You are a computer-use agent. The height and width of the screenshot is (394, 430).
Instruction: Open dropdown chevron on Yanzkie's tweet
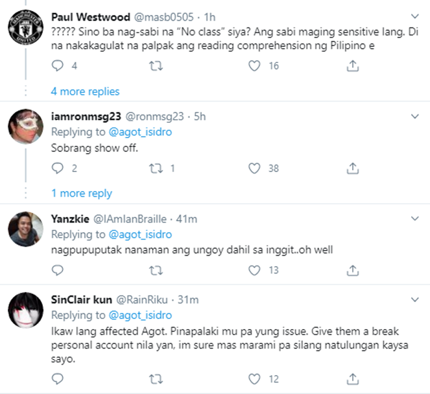[x=416, y=219]
